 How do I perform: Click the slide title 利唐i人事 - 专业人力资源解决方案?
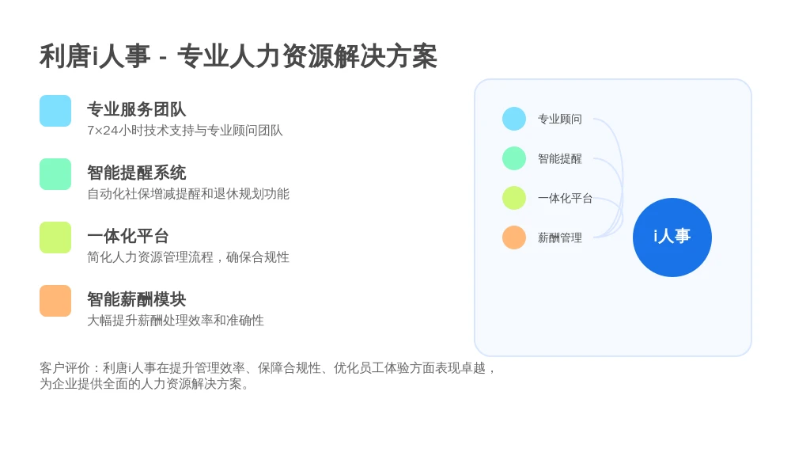238,56
